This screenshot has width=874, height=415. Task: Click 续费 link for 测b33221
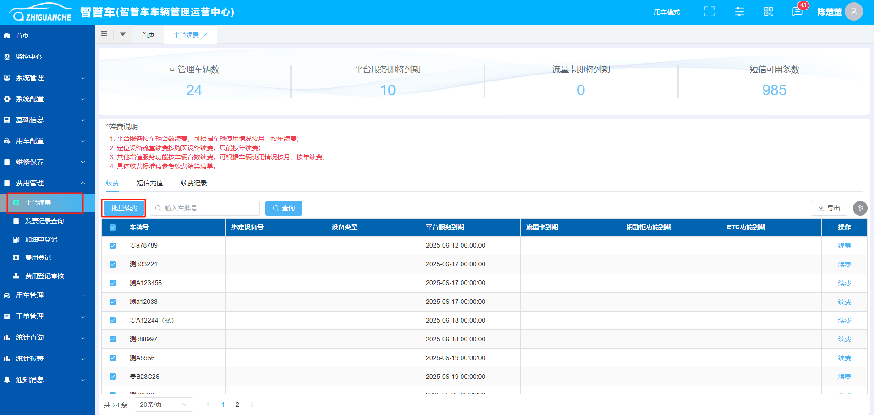point(844,264)
